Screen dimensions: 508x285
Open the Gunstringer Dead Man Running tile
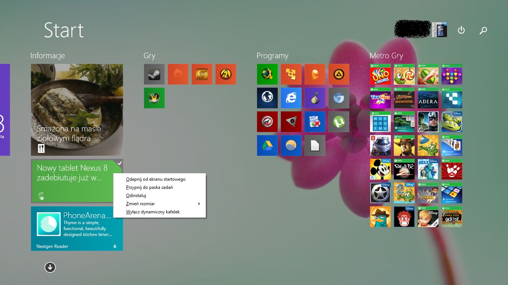coord(404,98)
